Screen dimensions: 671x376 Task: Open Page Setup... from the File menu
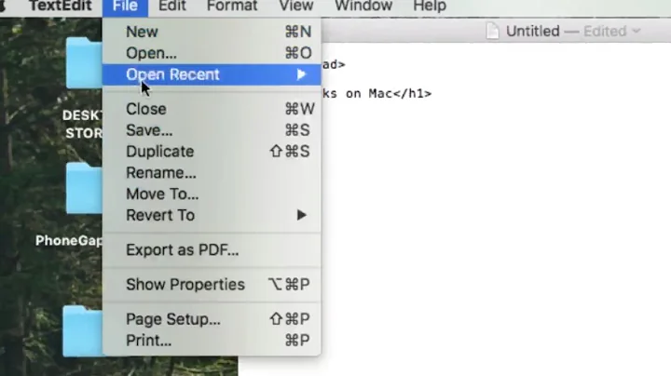click(x=172, y=319)
